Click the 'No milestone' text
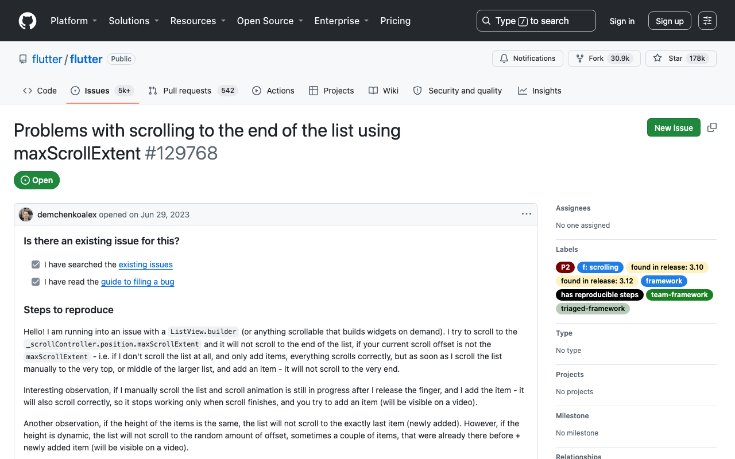The width and height of the screenshot is (735, 459). click(x=577, y=433)
